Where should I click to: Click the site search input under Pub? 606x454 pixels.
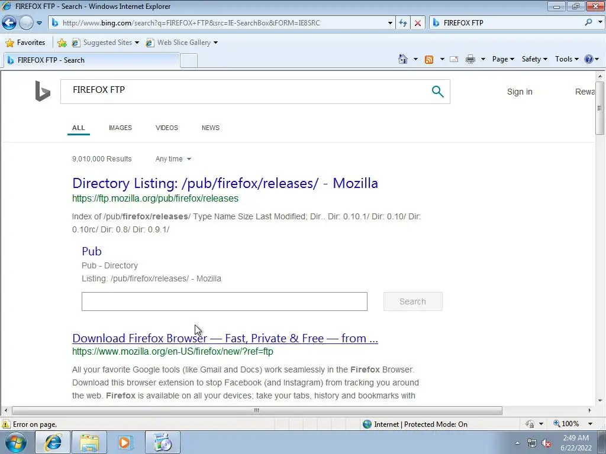point(224,301)
